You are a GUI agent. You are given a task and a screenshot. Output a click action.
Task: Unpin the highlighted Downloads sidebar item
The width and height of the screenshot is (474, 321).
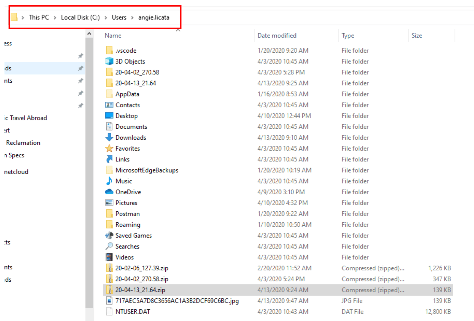pos(80,68)
